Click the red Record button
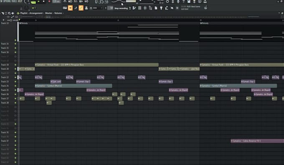Viewport: 284px width, 165px height. (x=49, y=1)
